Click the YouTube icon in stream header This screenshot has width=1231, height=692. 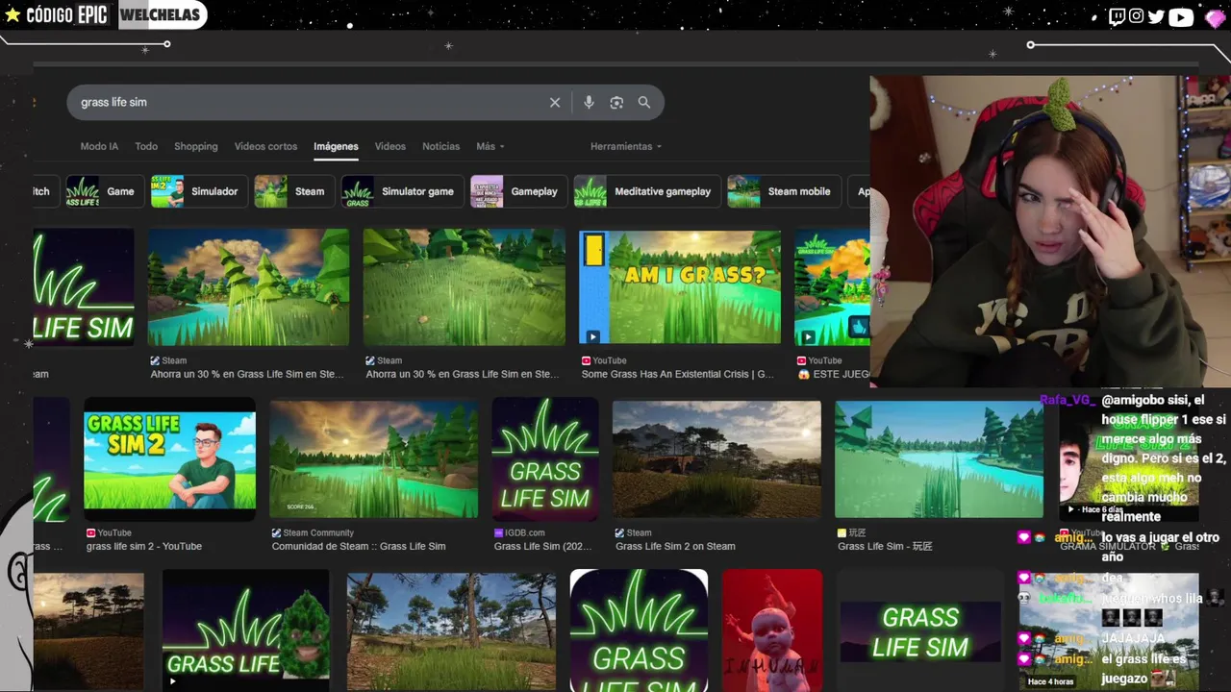pyautogui.click(x=1180, y=16)
